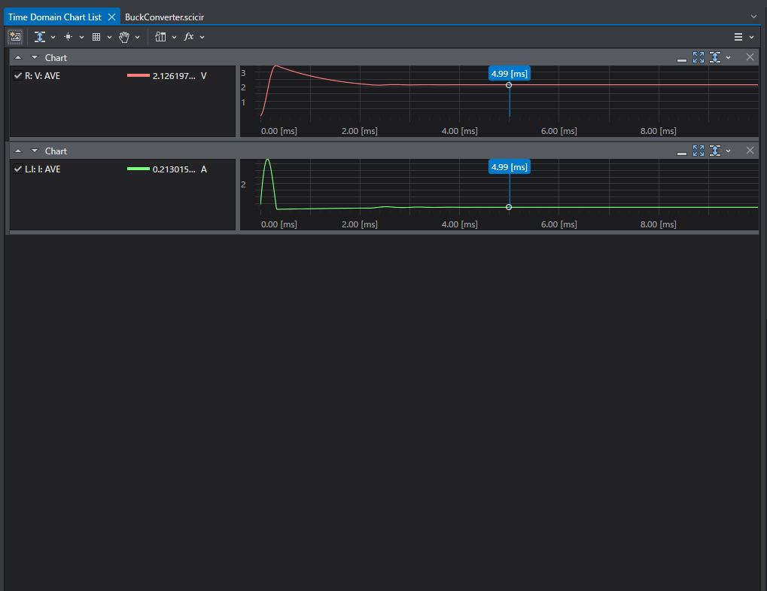Click 8.00 [ms] axis label in first chart
The height and width of the screenshot is (591, 767).
[659, 131]
